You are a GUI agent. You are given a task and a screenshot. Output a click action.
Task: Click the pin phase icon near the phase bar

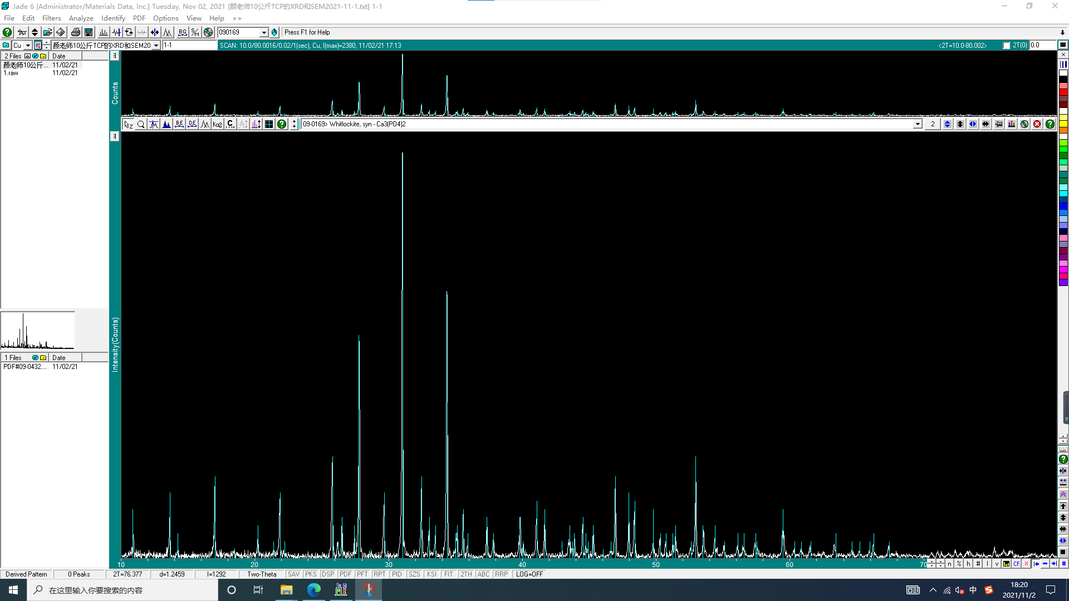pos(998,124)
